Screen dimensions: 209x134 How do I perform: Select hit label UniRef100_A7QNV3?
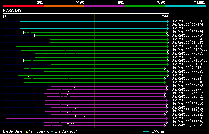pos(187,57)
